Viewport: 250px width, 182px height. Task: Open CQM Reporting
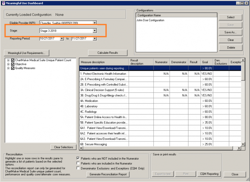coord(209,174)
